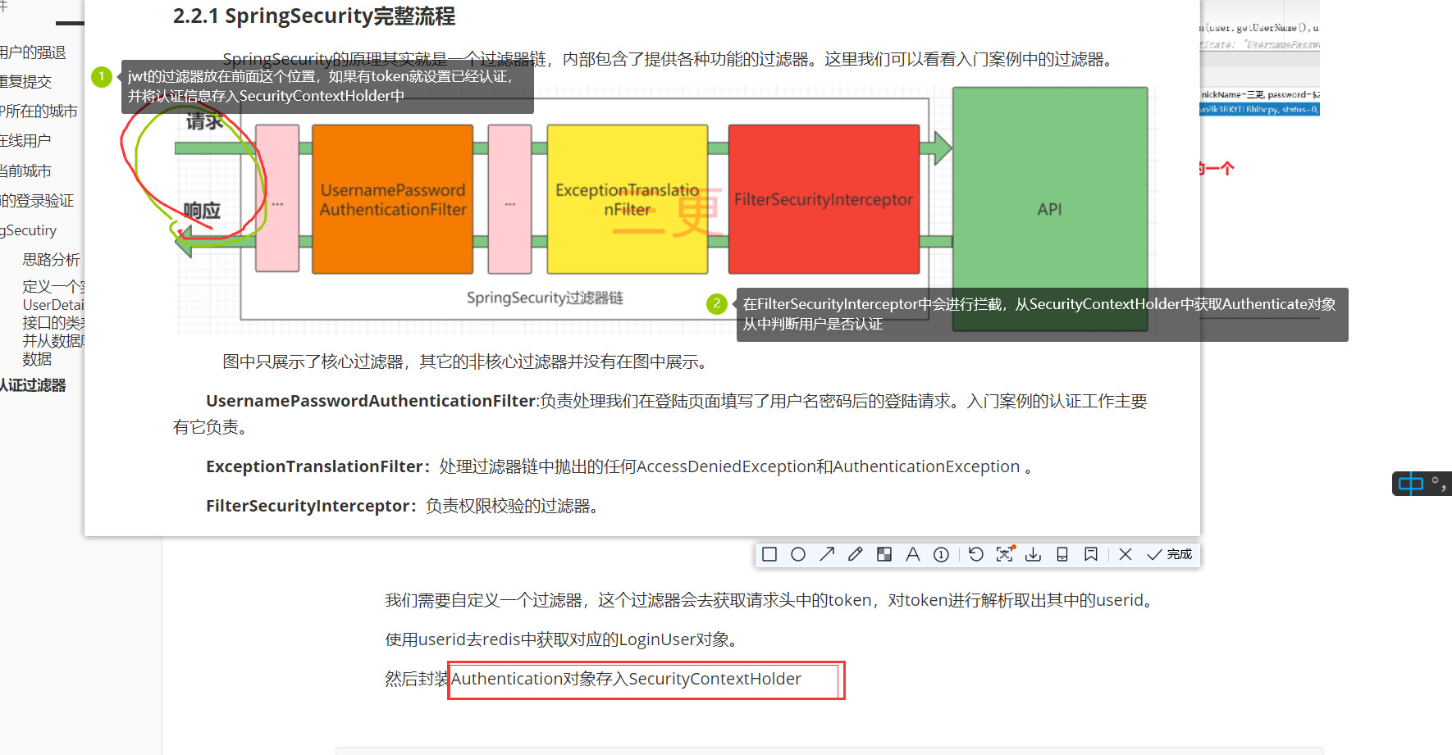1452x755 pixels.
Task: Click the 2.2.1 SpringSecurity完整流程 heading
Action: click(314, 16)
